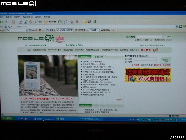This screenshot has height=140, width=186.
Task: Click the Refresh page toolbar icon
Action: pyautogui.click(x=26, y=22)
